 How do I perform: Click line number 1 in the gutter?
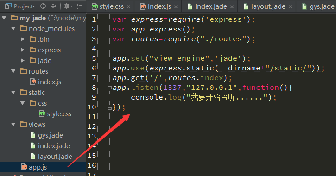(94, 20)
